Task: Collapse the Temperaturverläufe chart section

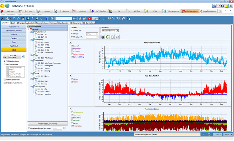Action: coord(70,42)
